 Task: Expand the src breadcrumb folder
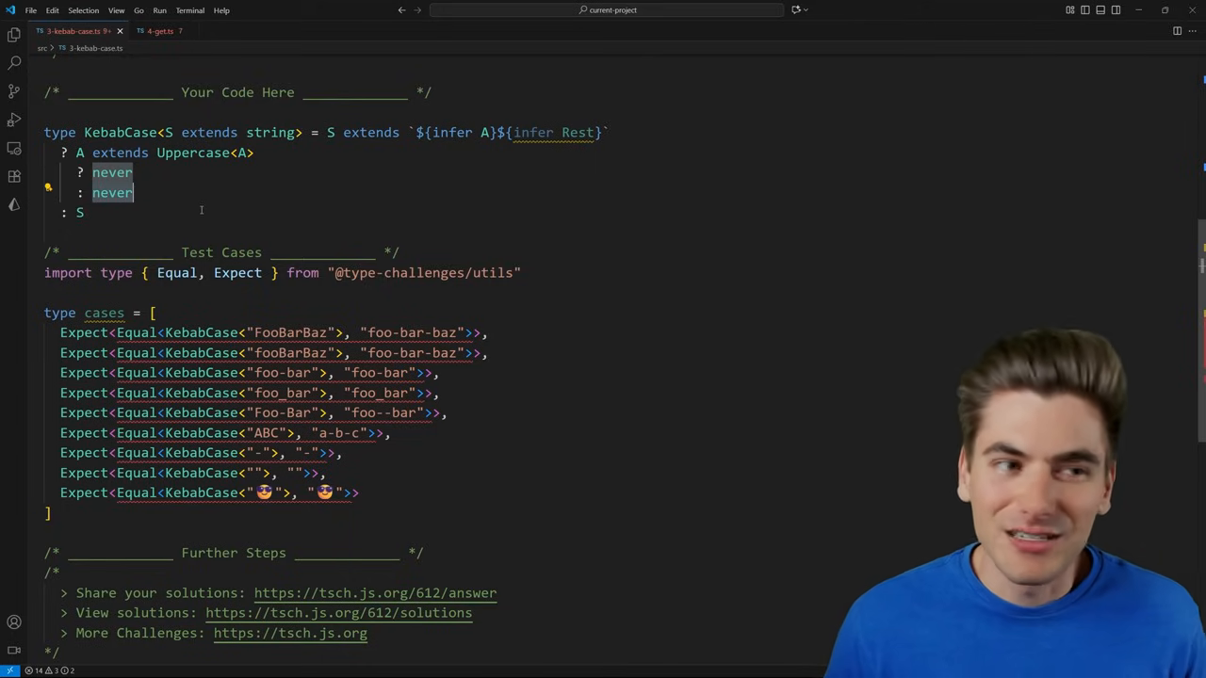coord(41,48)
